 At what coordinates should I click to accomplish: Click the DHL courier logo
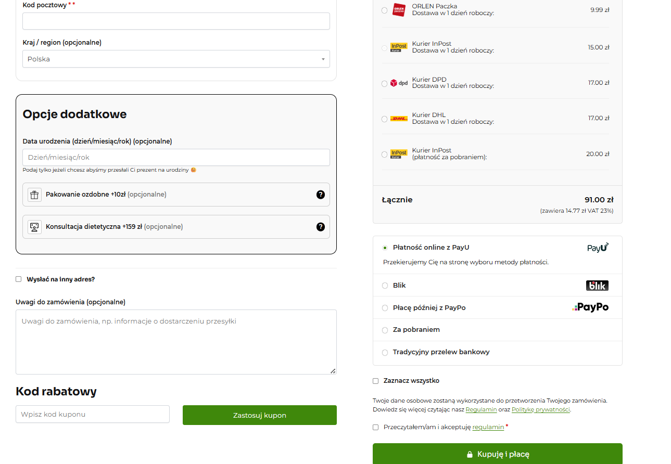point(399,119)
